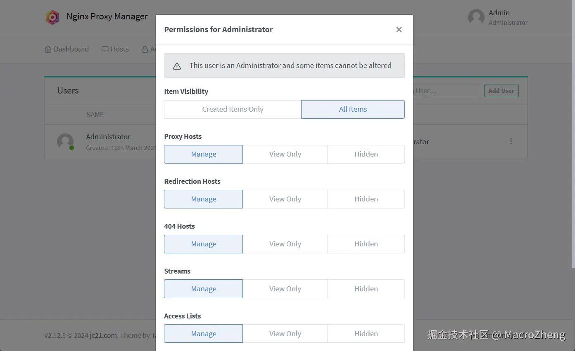The width and height of the screenshot is (575, 351).
Task: Open the three-dot menu for Administrator row
Action: 511,142
